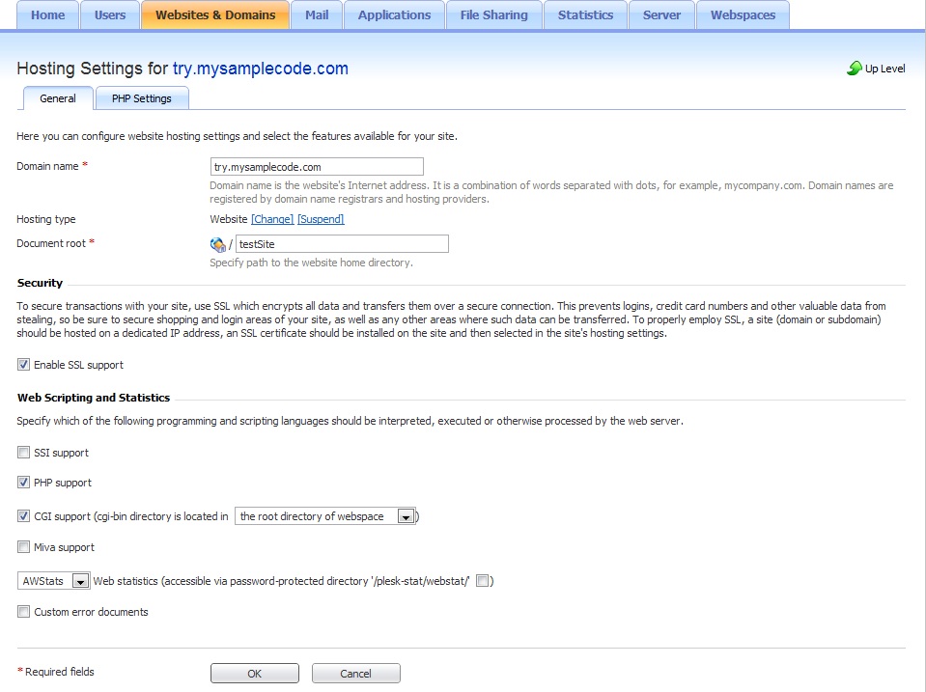Enable Custom error documents checkbox
The image size is (926, 692).
23,611
